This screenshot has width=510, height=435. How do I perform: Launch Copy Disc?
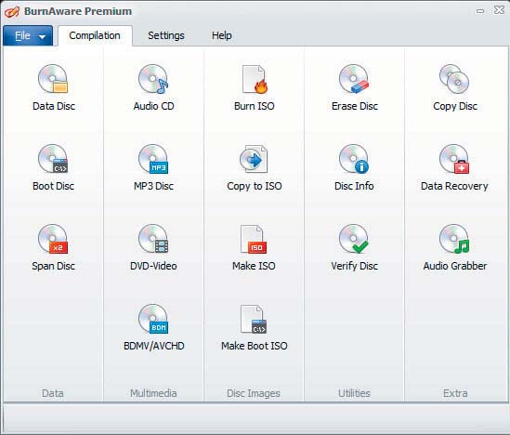pos(455,88)
